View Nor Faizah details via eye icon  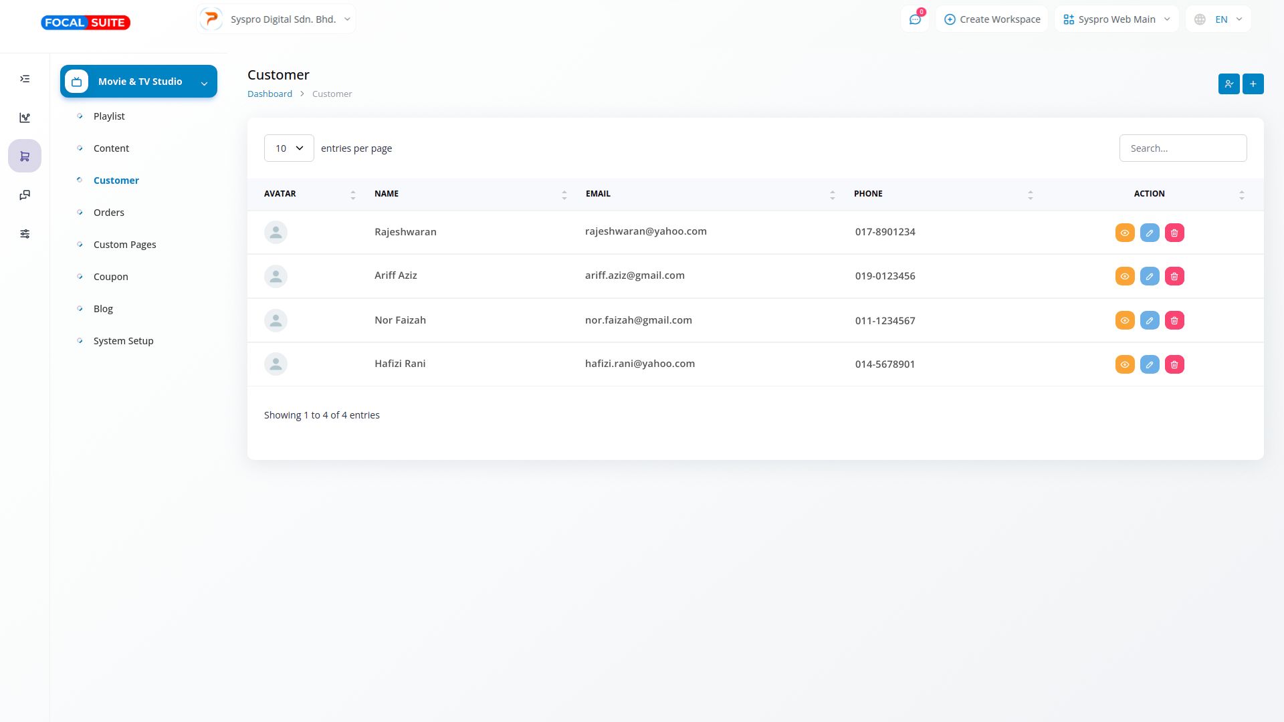pyautogui.click(x=1124, y=320)
